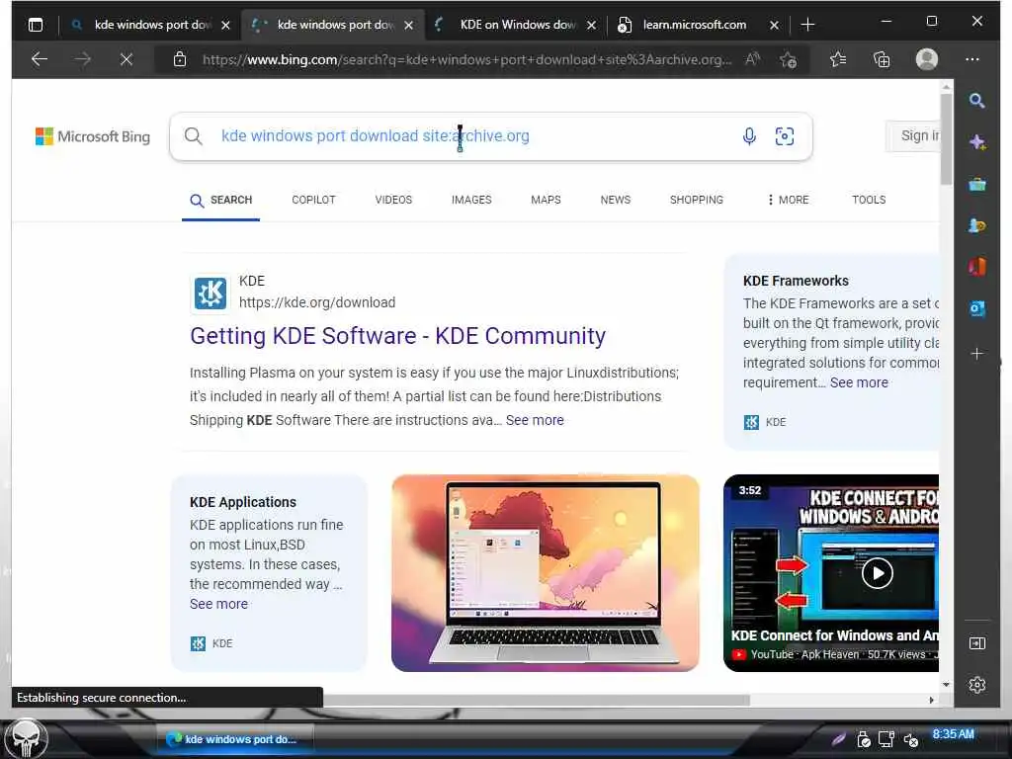The width and height of the screenshot is (1012, 759).
Task: Click See more in KDE result snippet
Action: point(535,420)
